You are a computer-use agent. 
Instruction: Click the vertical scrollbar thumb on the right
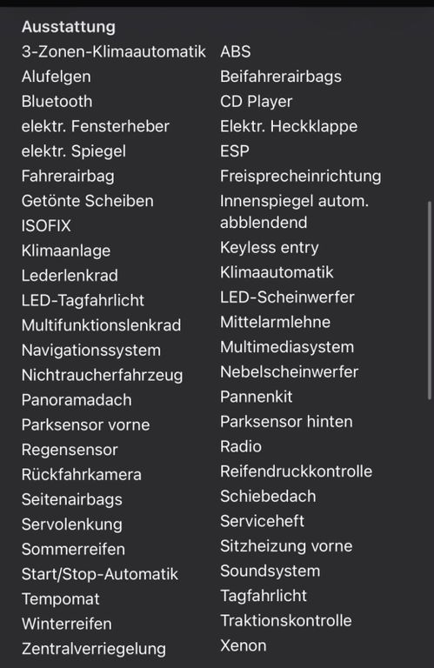pos(430,300)
